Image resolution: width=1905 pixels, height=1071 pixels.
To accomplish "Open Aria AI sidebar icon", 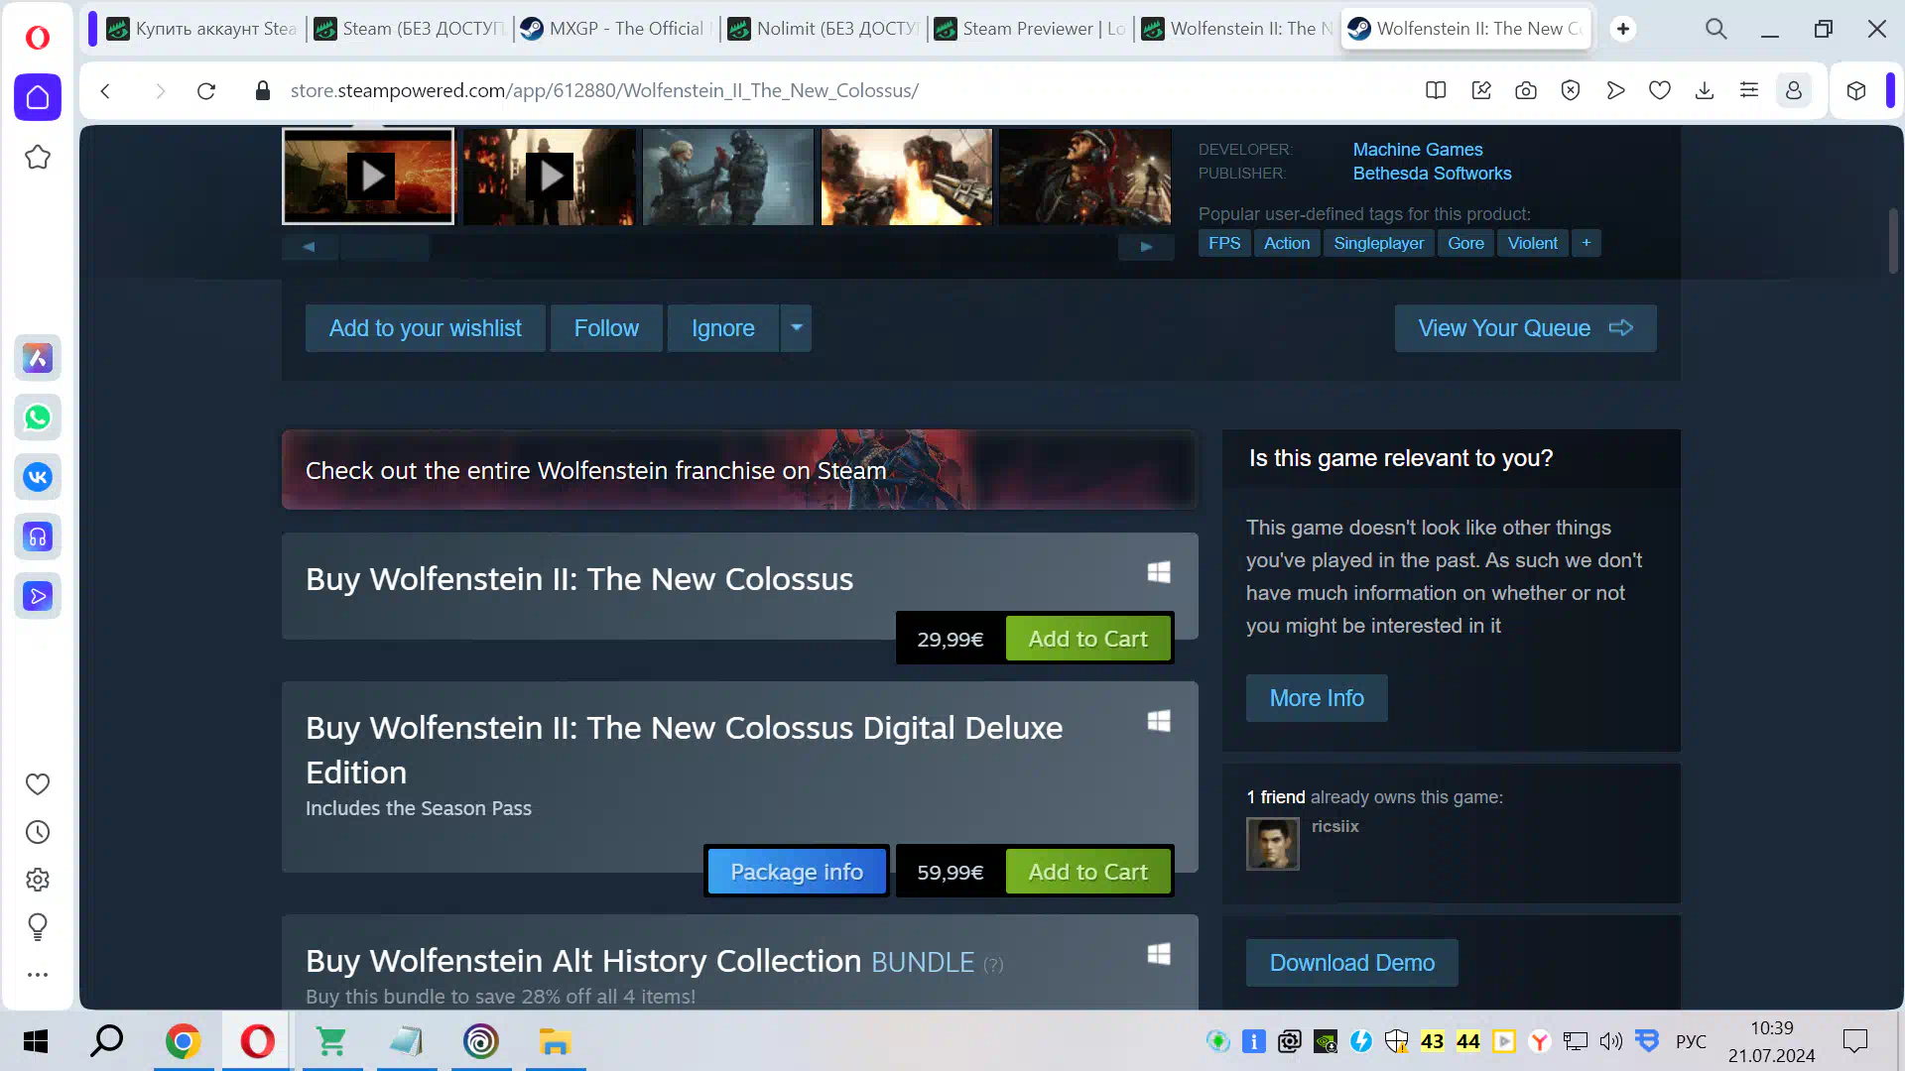I will [x=38, y=358].
